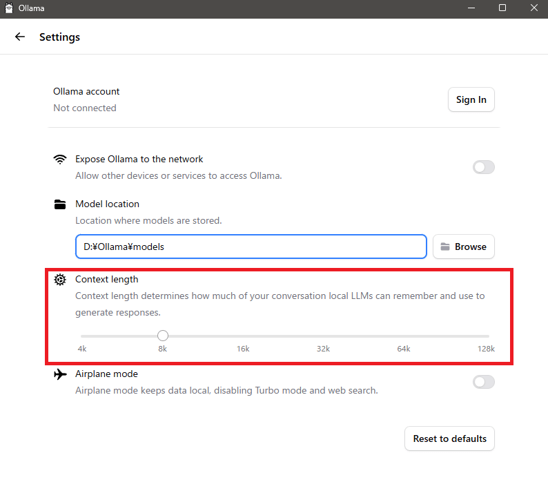Click the Settings page heading
Image resolution: width=548 pixels, height=482 pixels.
coord(59,37)
